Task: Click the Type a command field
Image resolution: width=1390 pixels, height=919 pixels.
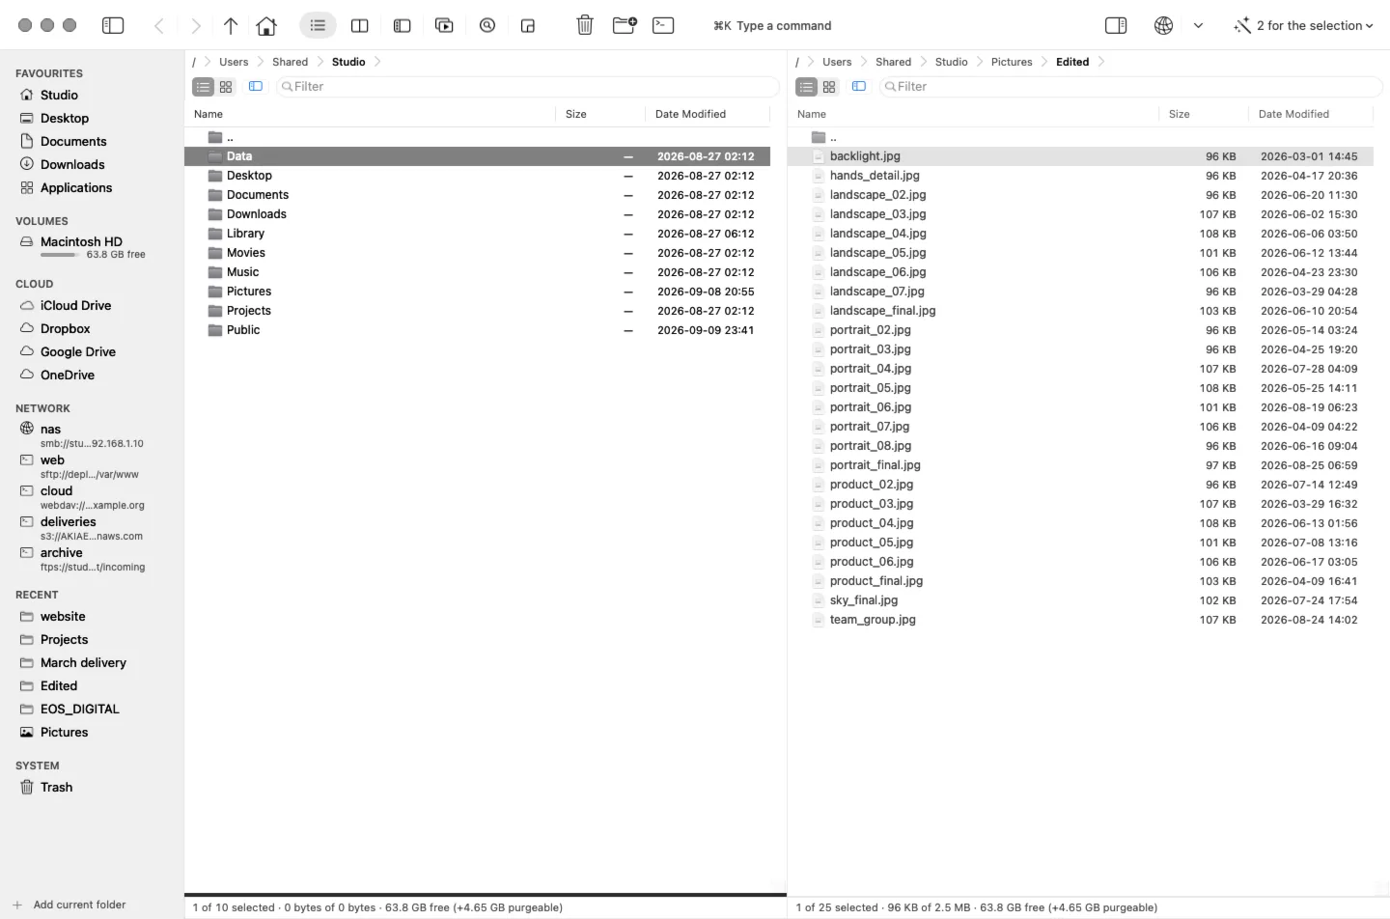Action: click(772, 26)
